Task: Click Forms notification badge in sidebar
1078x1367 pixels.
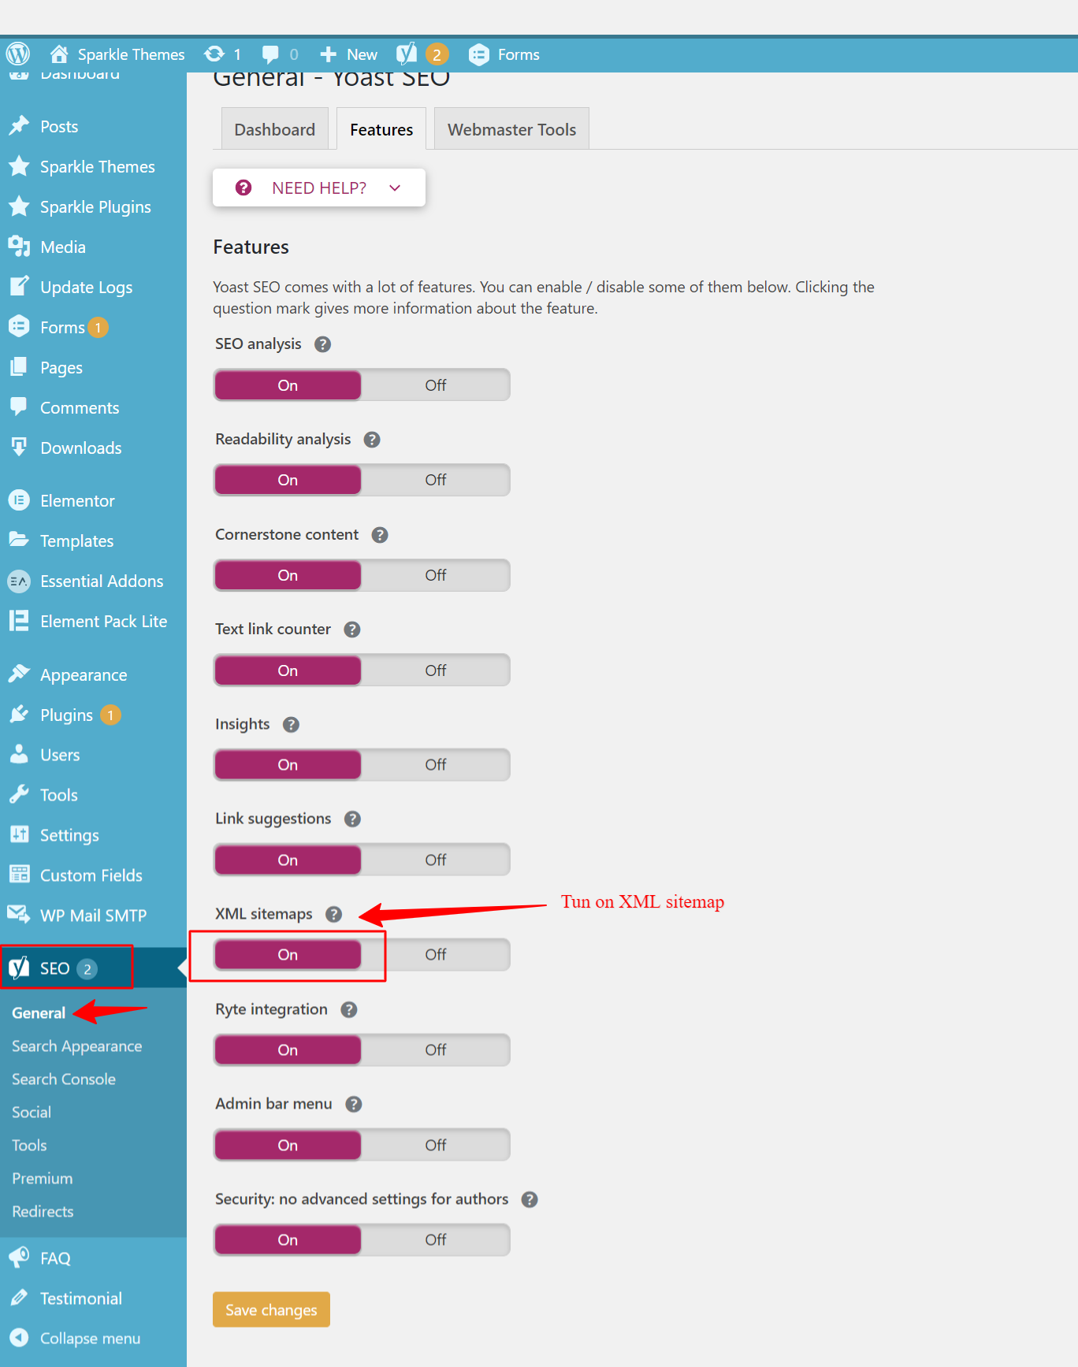Action: tap(98, 327)
